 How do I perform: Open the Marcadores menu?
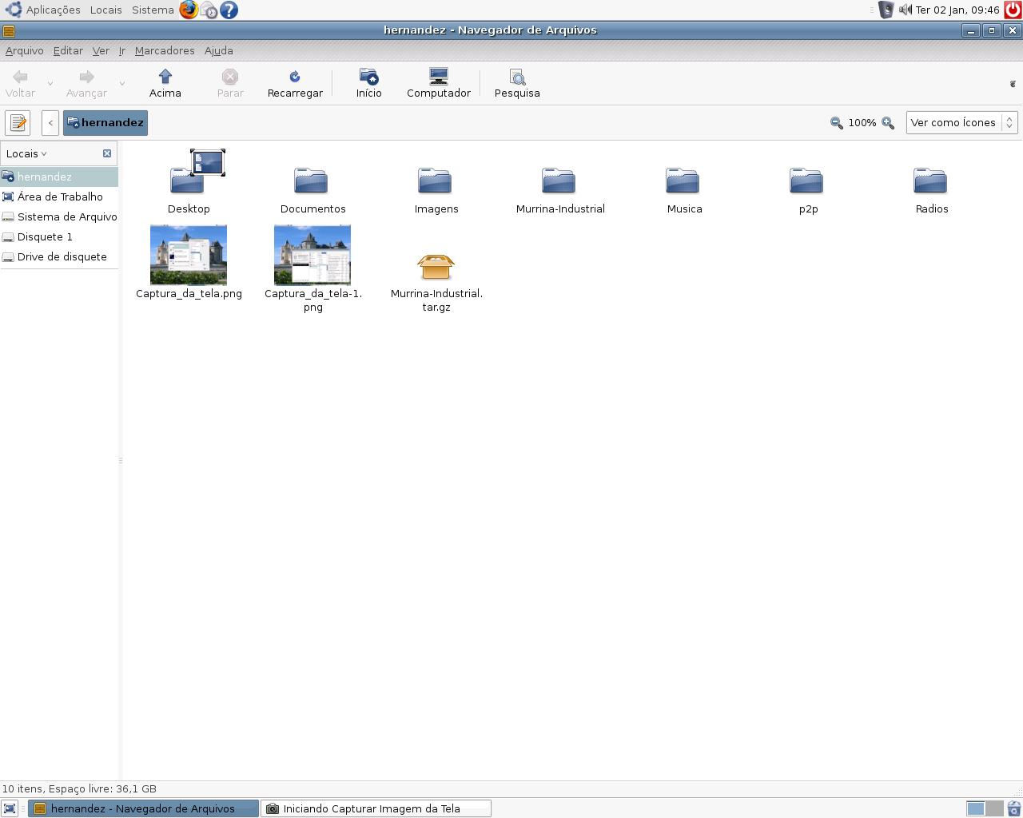(165, 50)
